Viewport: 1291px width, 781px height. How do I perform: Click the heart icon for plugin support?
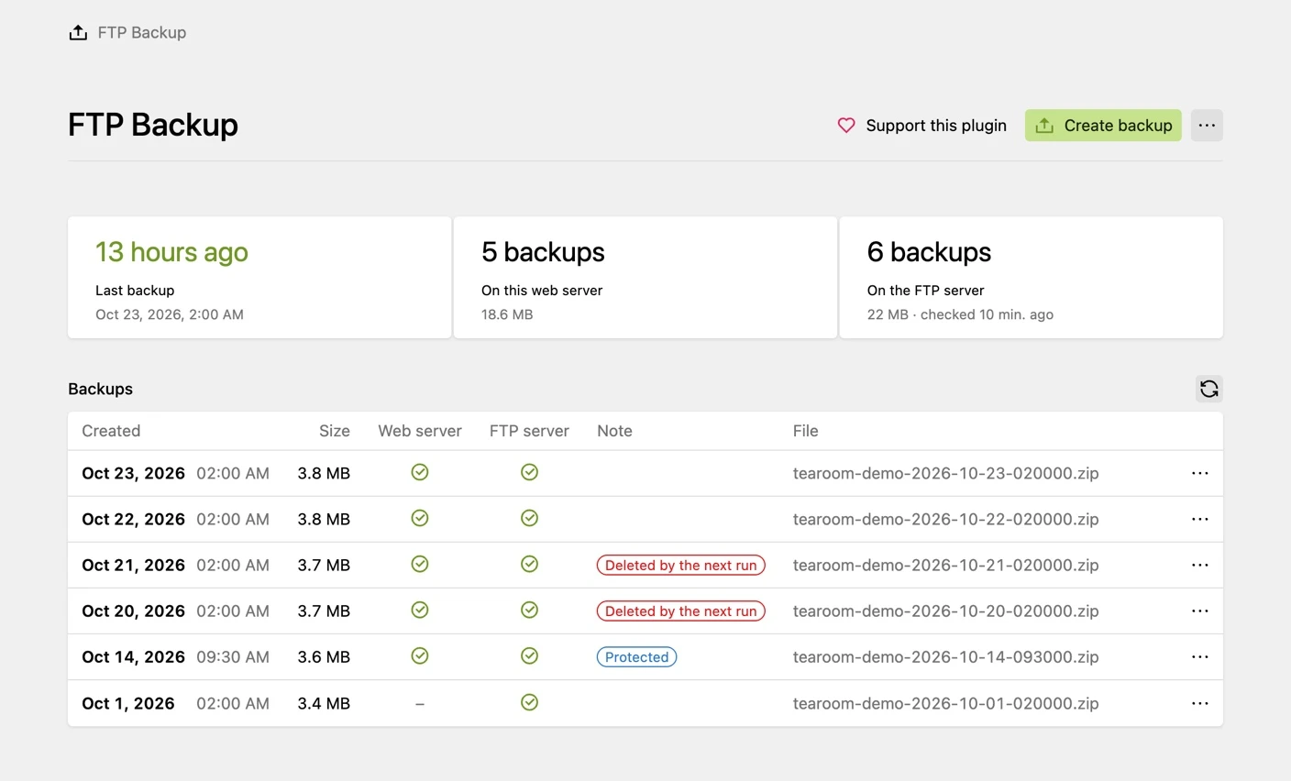tap(846, 126)
